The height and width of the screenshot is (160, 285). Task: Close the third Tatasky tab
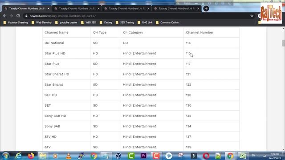click(148, 8)
